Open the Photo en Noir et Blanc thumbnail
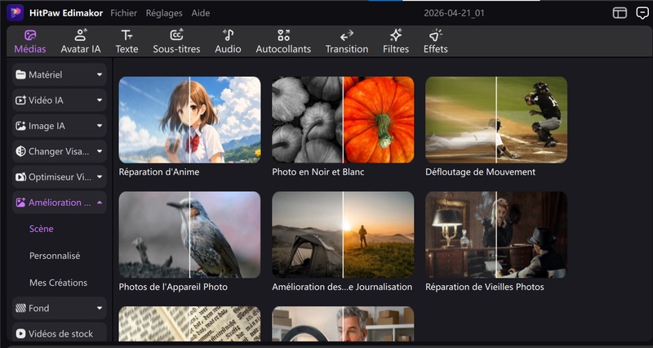Screen dimensions: 653x348 343,119
